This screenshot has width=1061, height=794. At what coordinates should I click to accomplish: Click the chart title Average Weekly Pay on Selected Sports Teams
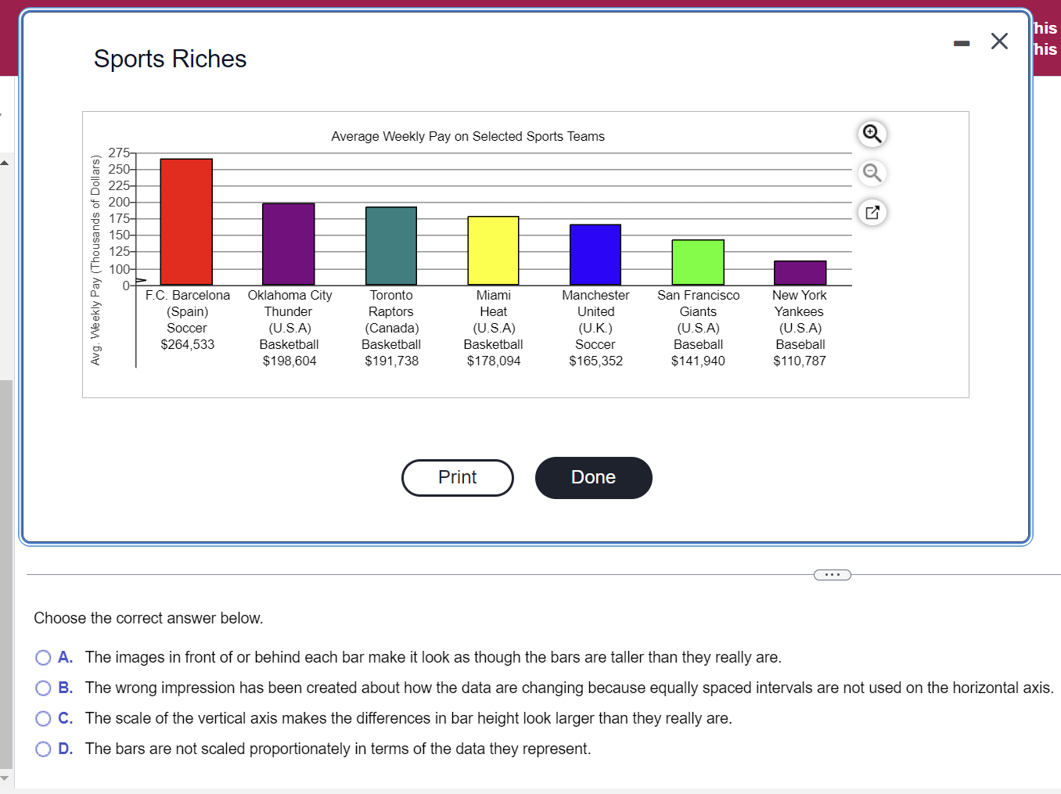click(x=468, y=137)
